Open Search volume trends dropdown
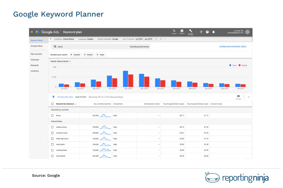The width and height of the screenshot is (283, 188). click(61, 61)
